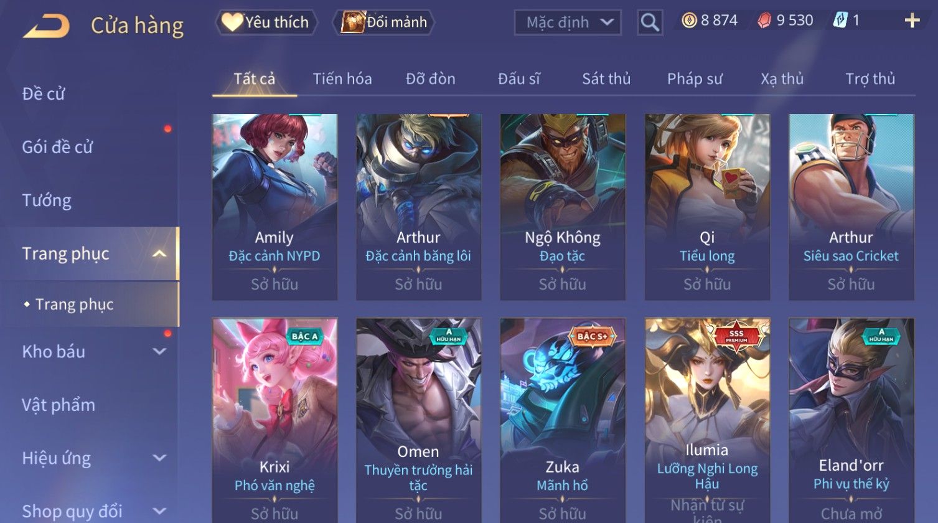Open the Mặc định sort dropdown

(x=568, y=22)
